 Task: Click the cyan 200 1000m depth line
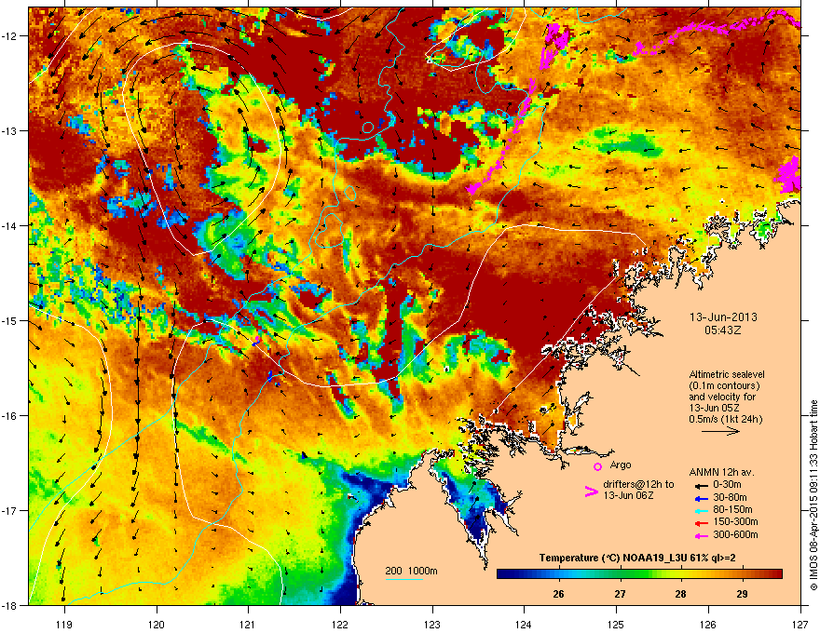click(x=403, y=579)
